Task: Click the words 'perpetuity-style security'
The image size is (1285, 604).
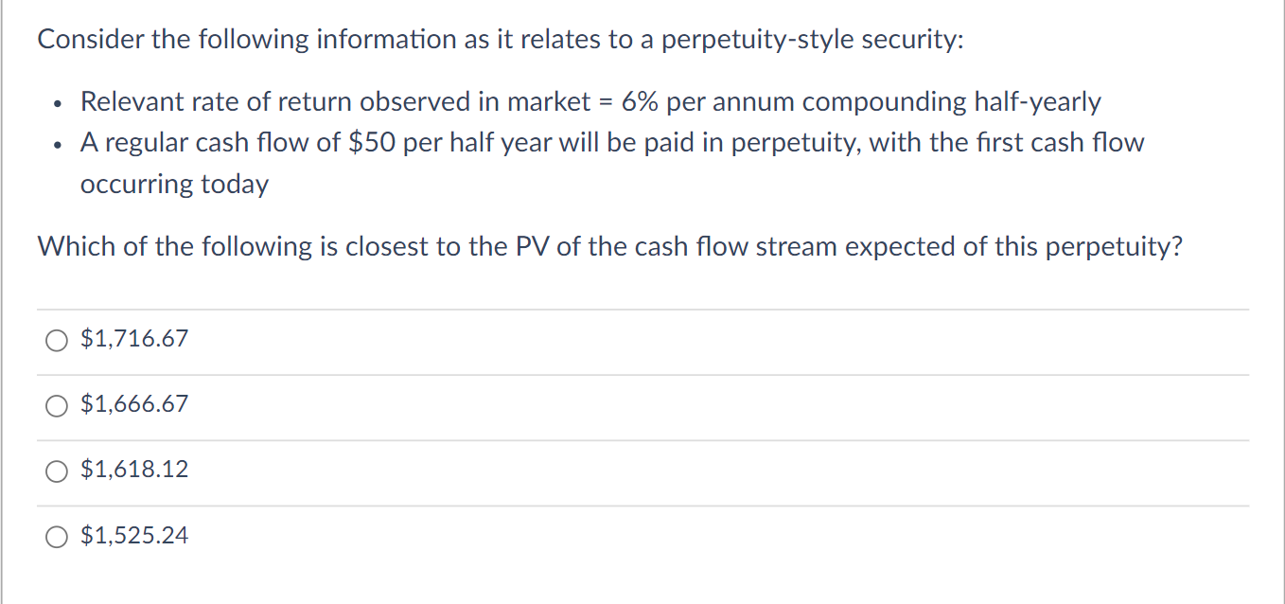Action: (x=812, y=40)
